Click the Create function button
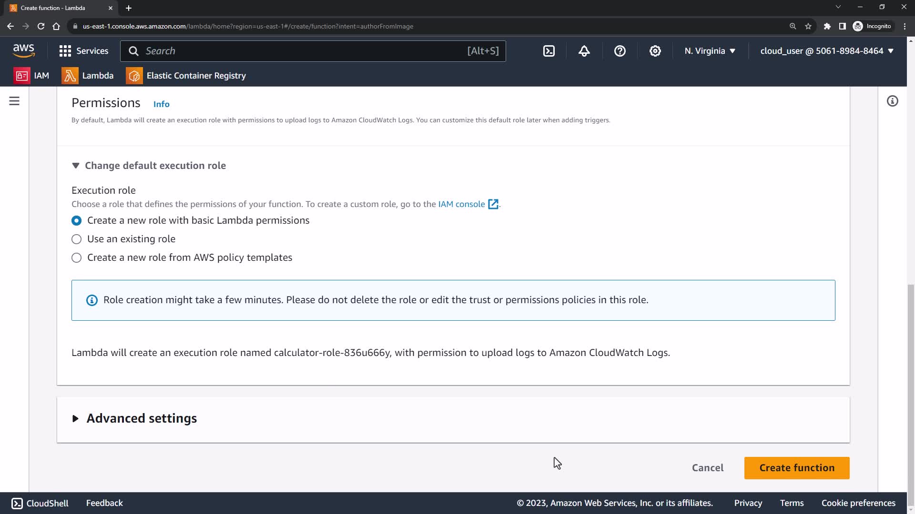Viewport: 915px width, 514px height. tap(796, 468)
